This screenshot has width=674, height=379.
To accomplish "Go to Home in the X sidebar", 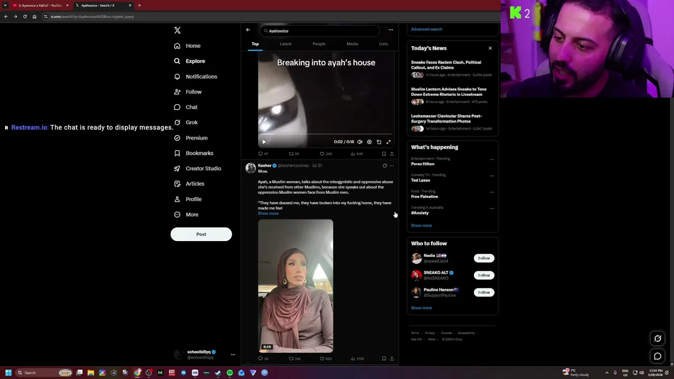I will coord(187,46).
